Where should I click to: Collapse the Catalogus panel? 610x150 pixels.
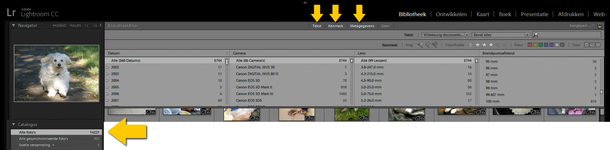click(x=13, y=124)
